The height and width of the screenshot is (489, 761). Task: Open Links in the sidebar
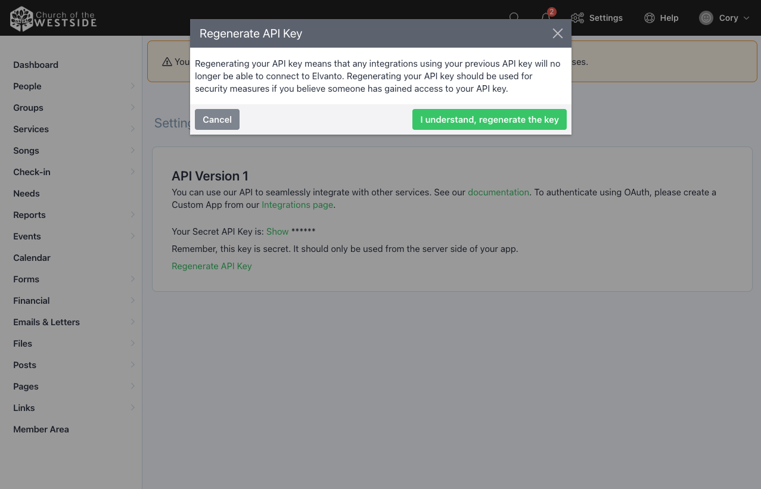24,408
